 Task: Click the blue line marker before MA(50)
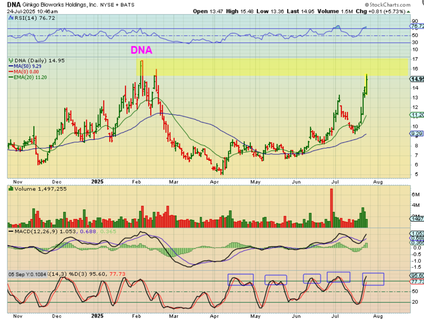coord(10,67)
